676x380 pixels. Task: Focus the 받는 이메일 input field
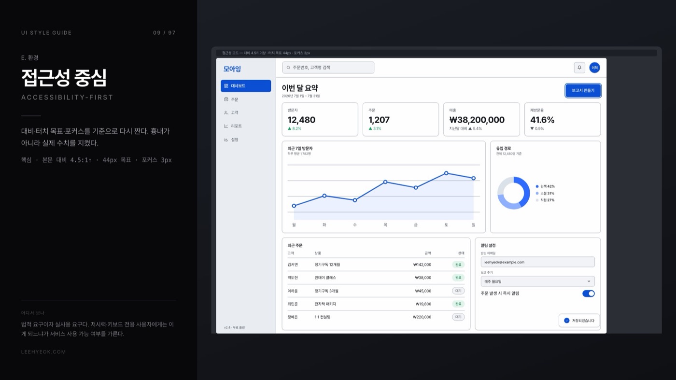[538, 262]
